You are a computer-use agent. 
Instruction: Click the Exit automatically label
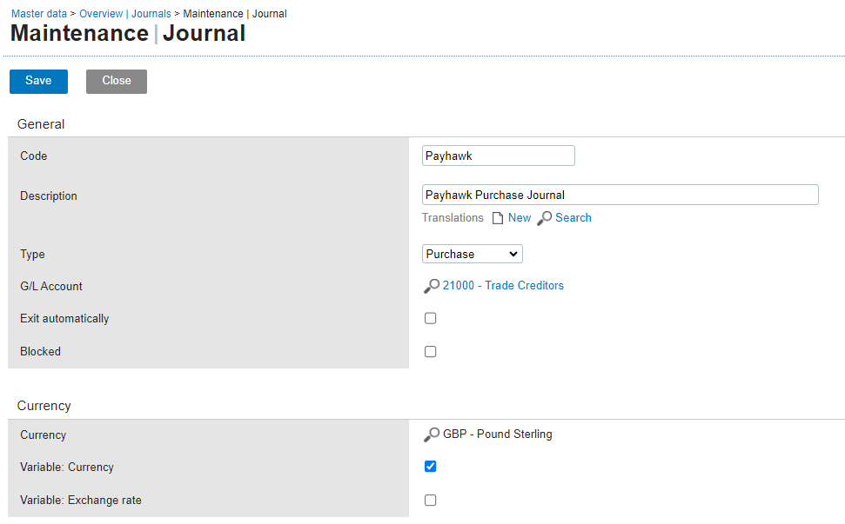(x=64, y=319)
